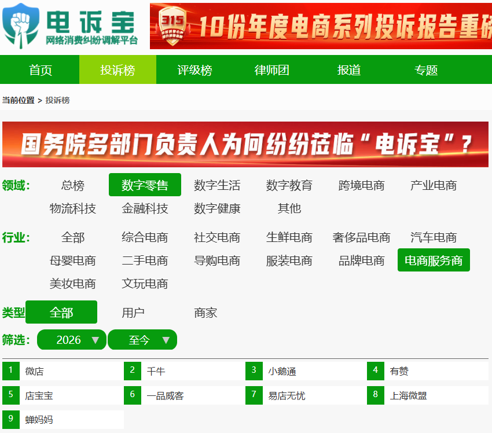
Task: Open the 国务院多部门负责人 red banner
Action: coord(245,144)
